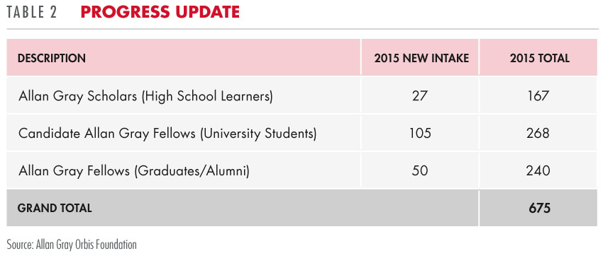Click the new intake value 50
The width and height of the screenshot is (603, 263).
(x=419, y=170)
